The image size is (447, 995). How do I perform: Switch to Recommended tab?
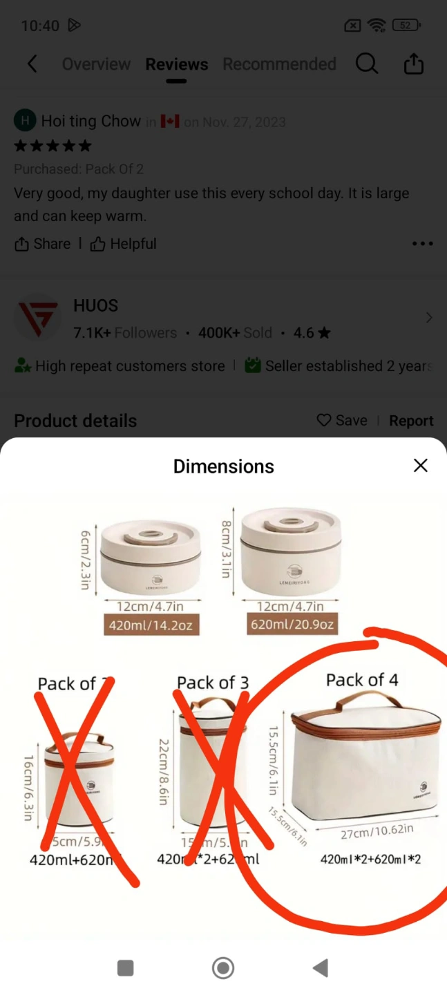click(279, 64)
